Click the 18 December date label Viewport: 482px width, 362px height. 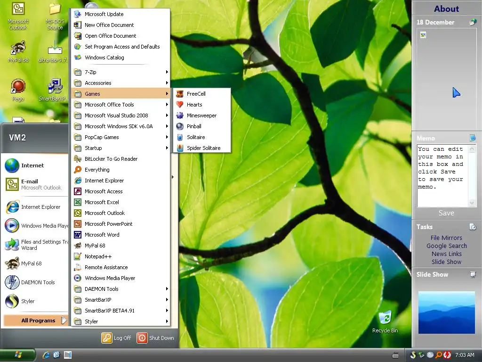pos(435,22)
